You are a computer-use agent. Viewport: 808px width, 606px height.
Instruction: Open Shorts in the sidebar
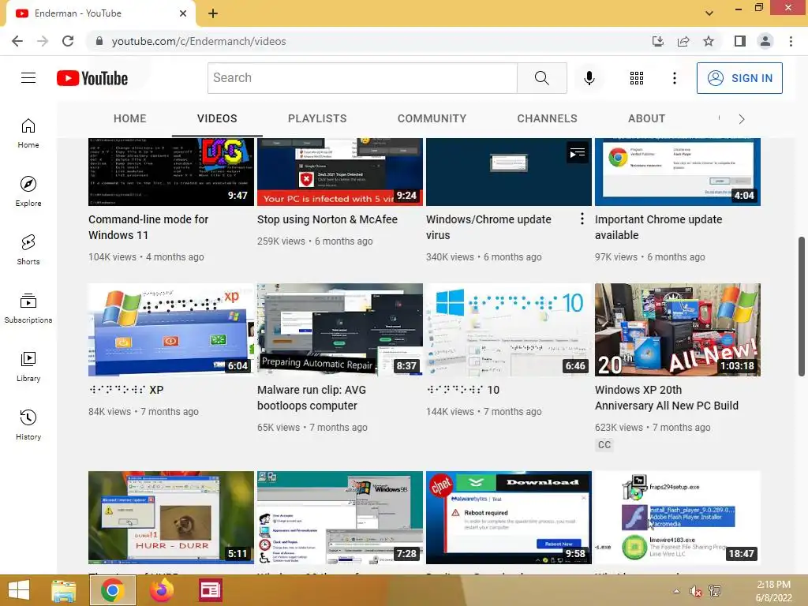28,250
